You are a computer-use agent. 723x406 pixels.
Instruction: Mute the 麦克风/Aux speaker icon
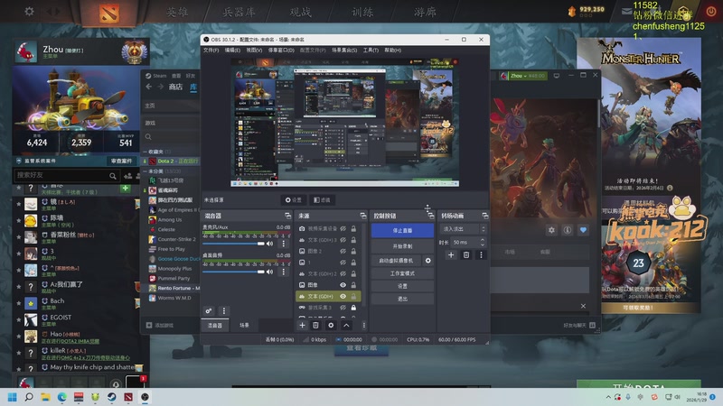coord(269,244)
